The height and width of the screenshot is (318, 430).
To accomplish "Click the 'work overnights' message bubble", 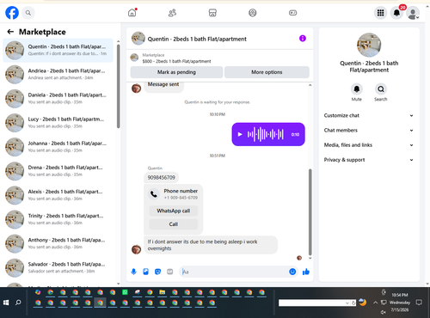I will click(x=211, y=245).
